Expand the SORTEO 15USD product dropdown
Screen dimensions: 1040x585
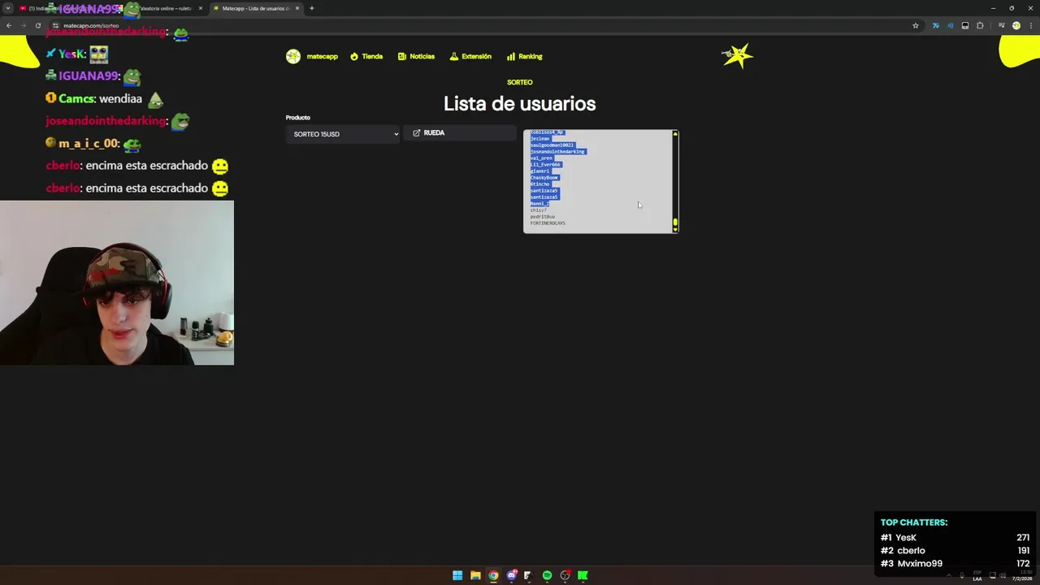[x=343, y=134]
